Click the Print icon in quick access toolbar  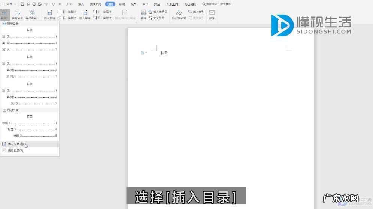[x=34, y=4]
